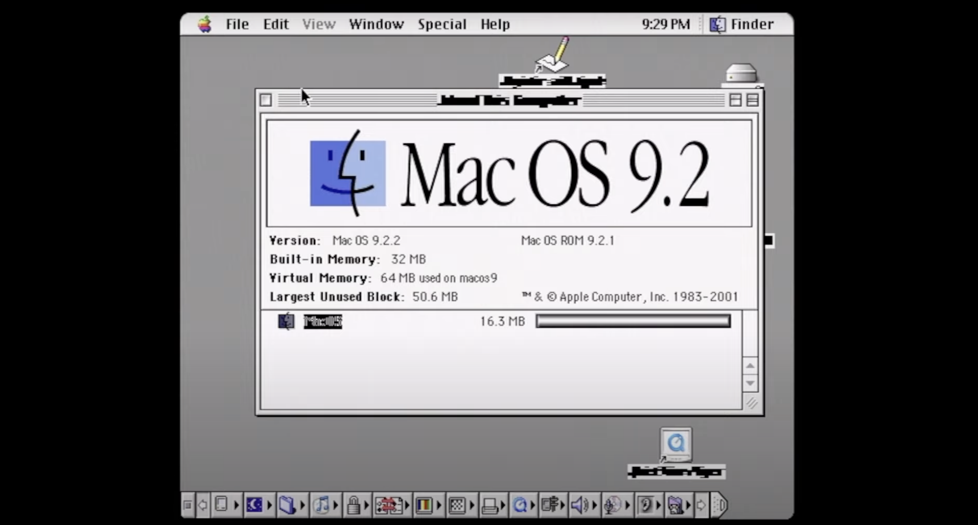Open the Special menu
The width and height of the screenshot is (978, 525).
coord(442,24)
